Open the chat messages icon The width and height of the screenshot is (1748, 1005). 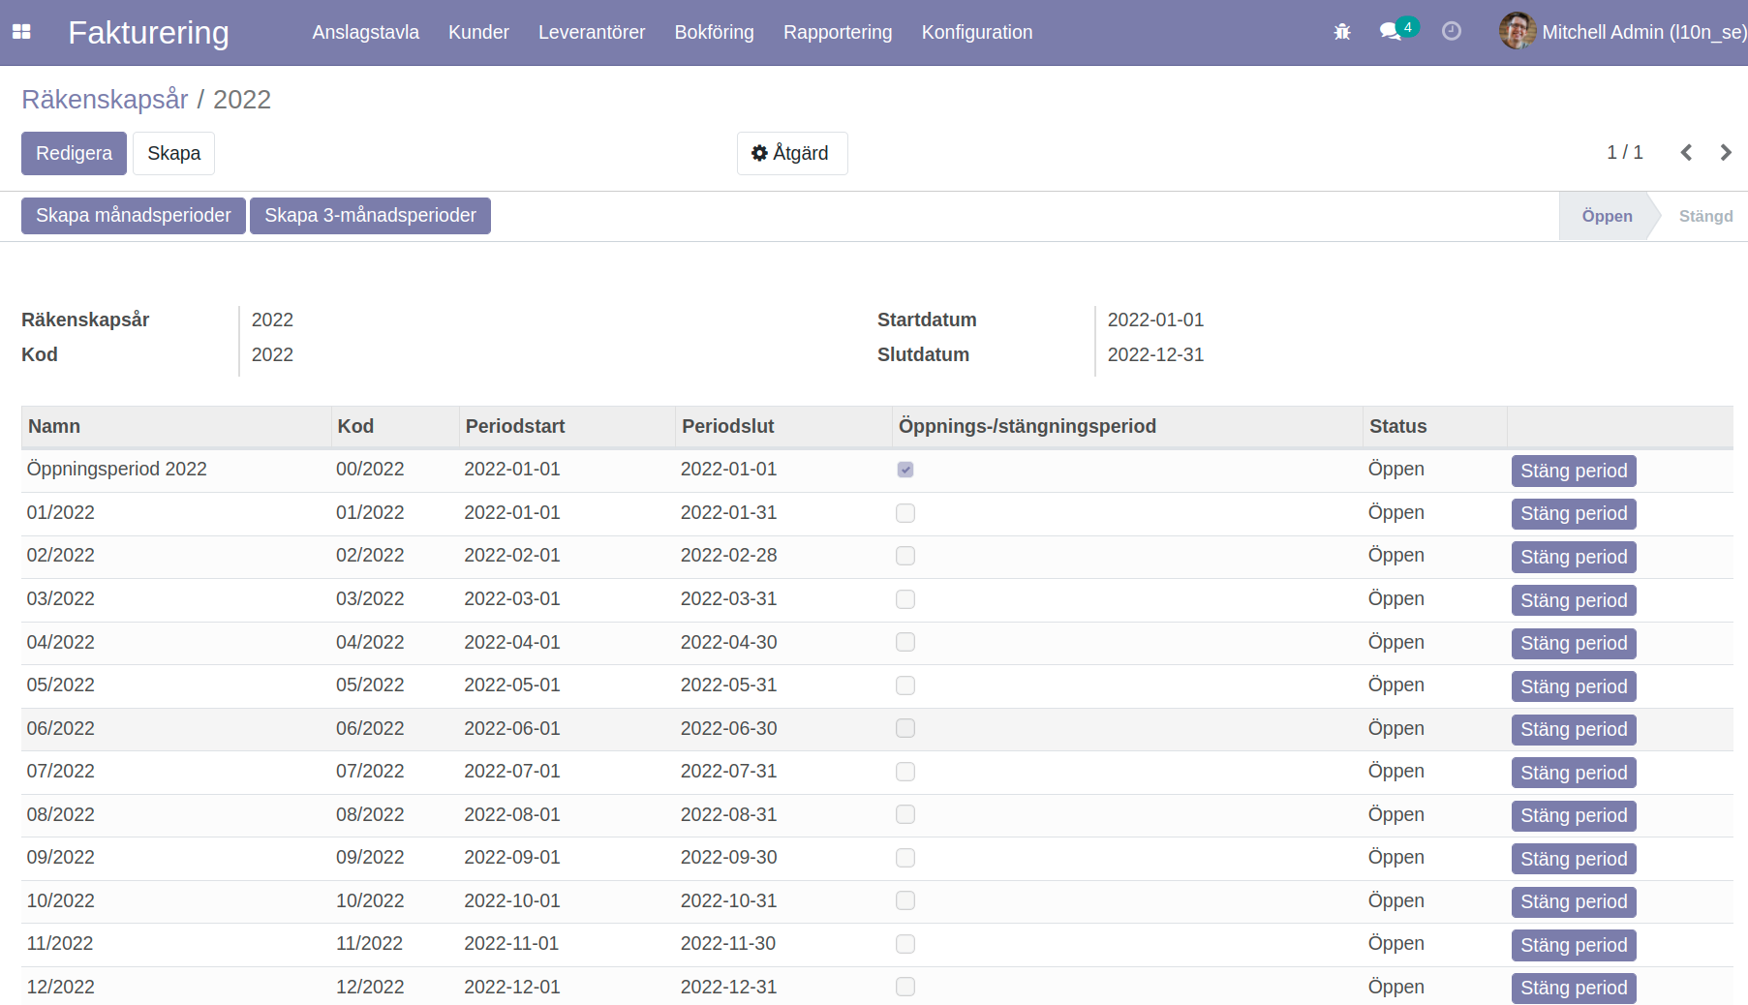[1391, 32]
